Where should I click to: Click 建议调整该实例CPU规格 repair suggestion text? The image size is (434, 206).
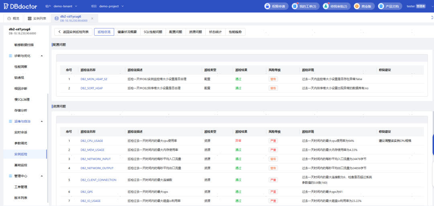[395, 141]
